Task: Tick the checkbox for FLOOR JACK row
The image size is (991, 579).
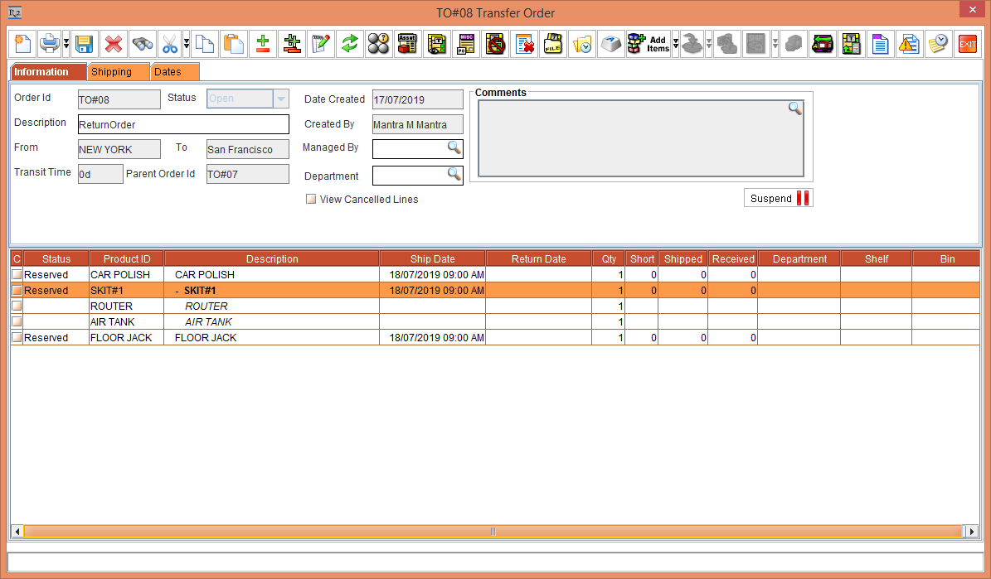Action: [17, 338]
